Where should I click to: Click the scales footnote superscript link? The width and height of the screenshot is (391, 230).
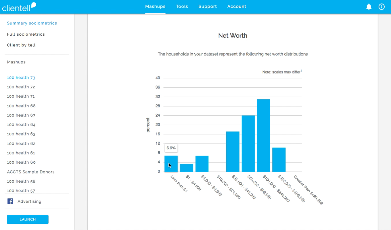pos(301,71)
